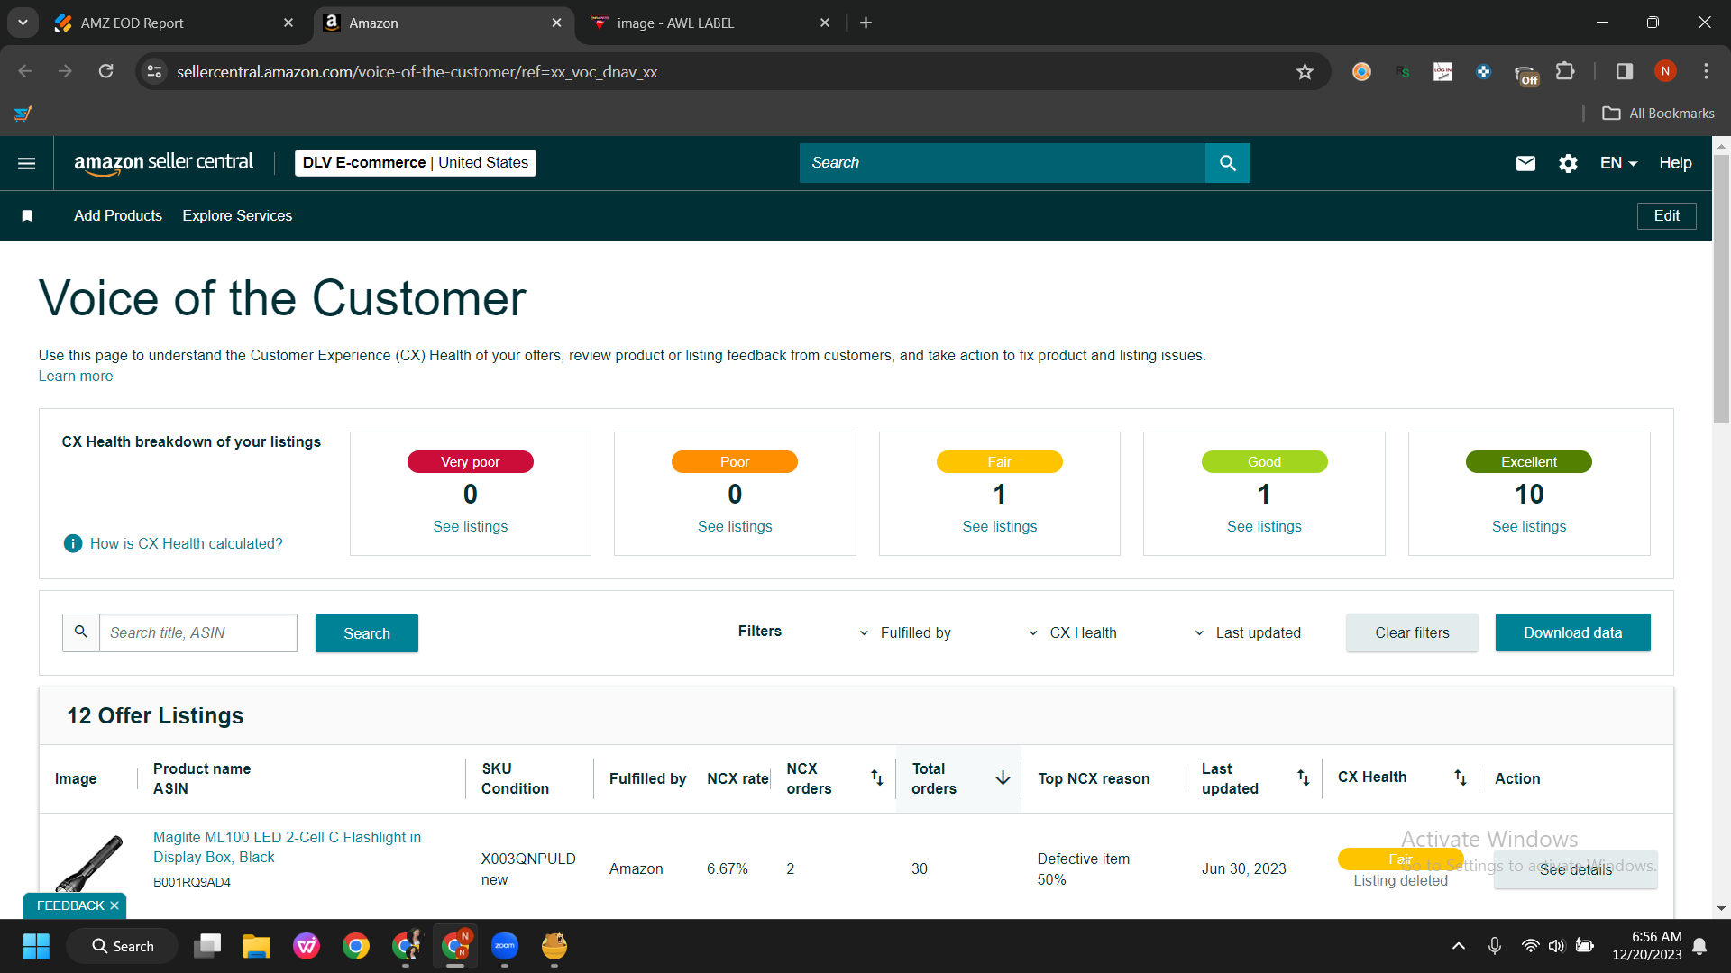Open Chrome side panel icon
This screenshot has width=1731, height=973.
coord(1625,72)
